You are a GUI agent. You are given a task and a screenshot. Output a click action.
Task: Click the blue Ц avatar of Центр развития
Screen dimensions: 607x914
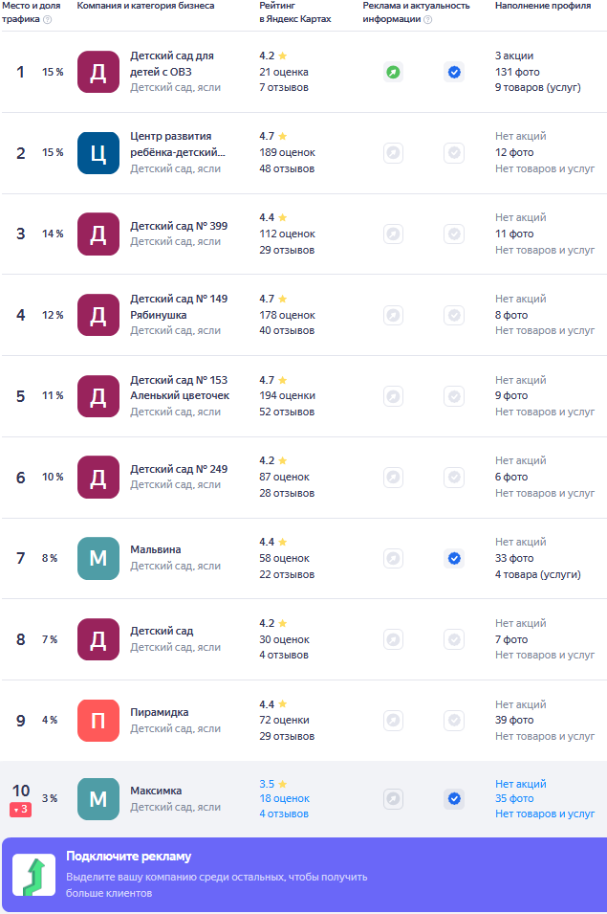pos(98,153)
